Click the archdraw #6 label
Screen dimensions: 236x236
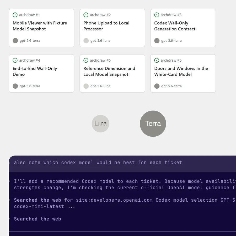(x=171, y=60)
